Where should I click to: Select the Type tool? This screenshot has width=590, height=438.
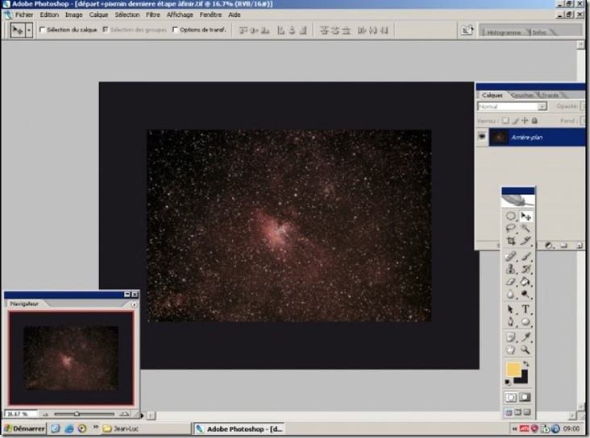point(526,309)
